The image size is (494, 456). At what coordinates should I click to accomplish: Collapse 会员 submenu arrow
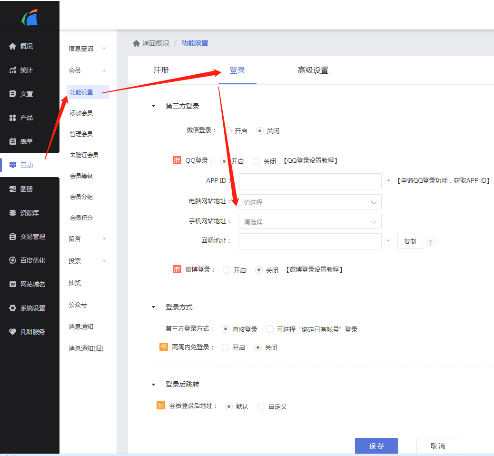104,70
